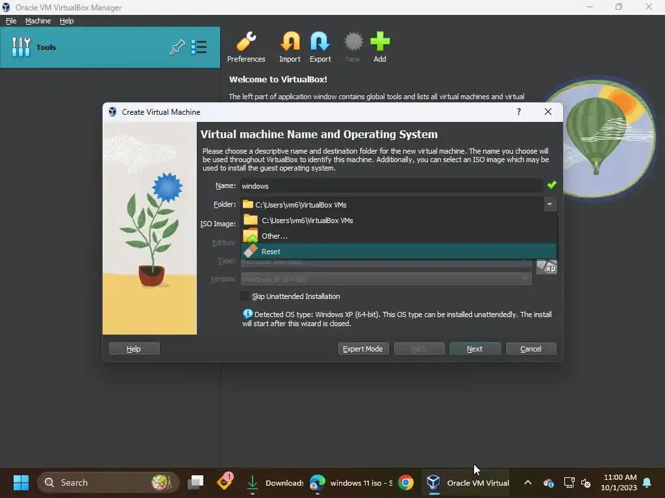Choose Other… in folder dropdown
Viewport: 665px width, 498px height.
tap(399, 236)
